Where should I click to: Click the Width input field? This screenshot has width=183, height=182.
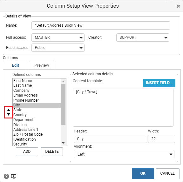click(161, 139)
